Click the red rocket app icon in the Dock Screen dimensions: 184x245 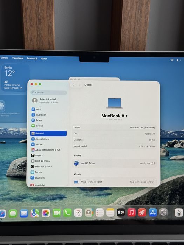click(142, 212)
